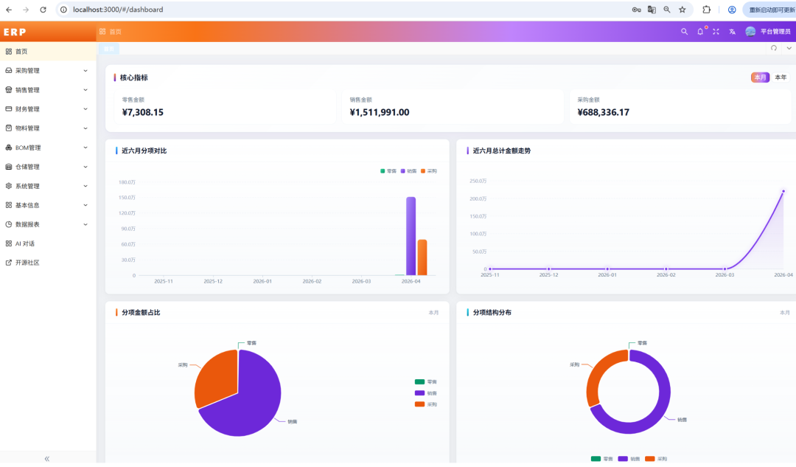
Task: Click the browser zoom magnifier icon
Action: (x=667, y=10)
